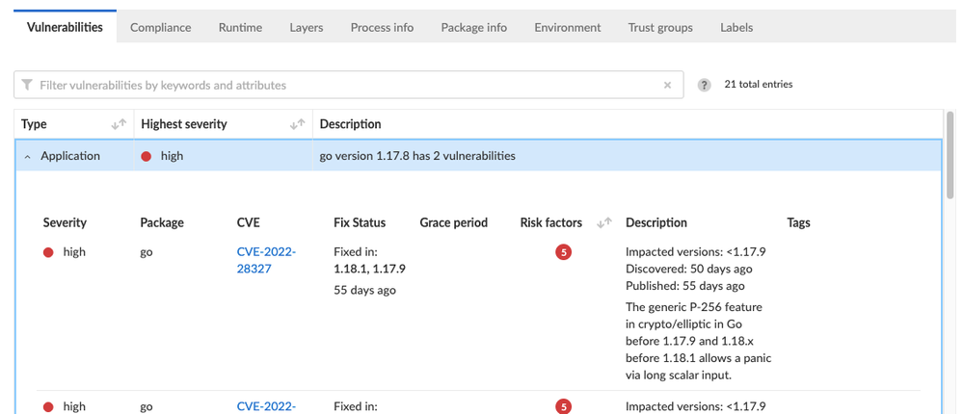The width and height of the screenshot is (963, 414).
Task: Open the help question mark icon
Action: pyautogui.click(x=705, y=85)
